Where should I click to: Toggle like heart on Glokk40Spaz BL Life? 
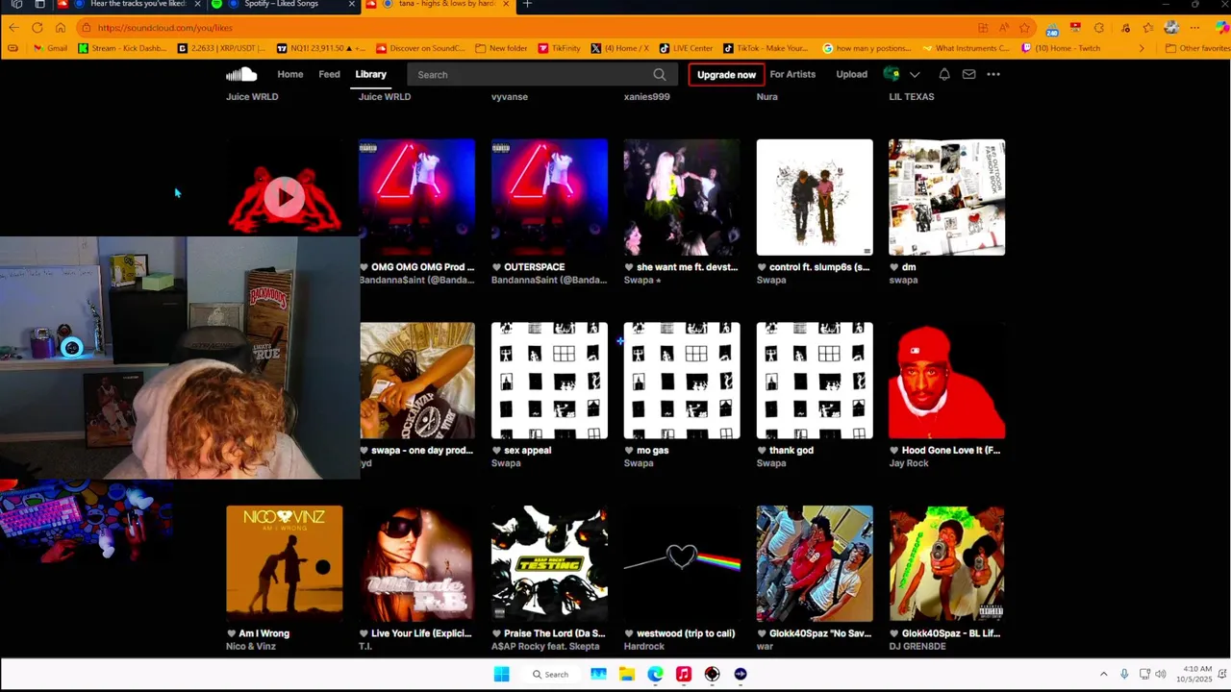coord(894,633)
